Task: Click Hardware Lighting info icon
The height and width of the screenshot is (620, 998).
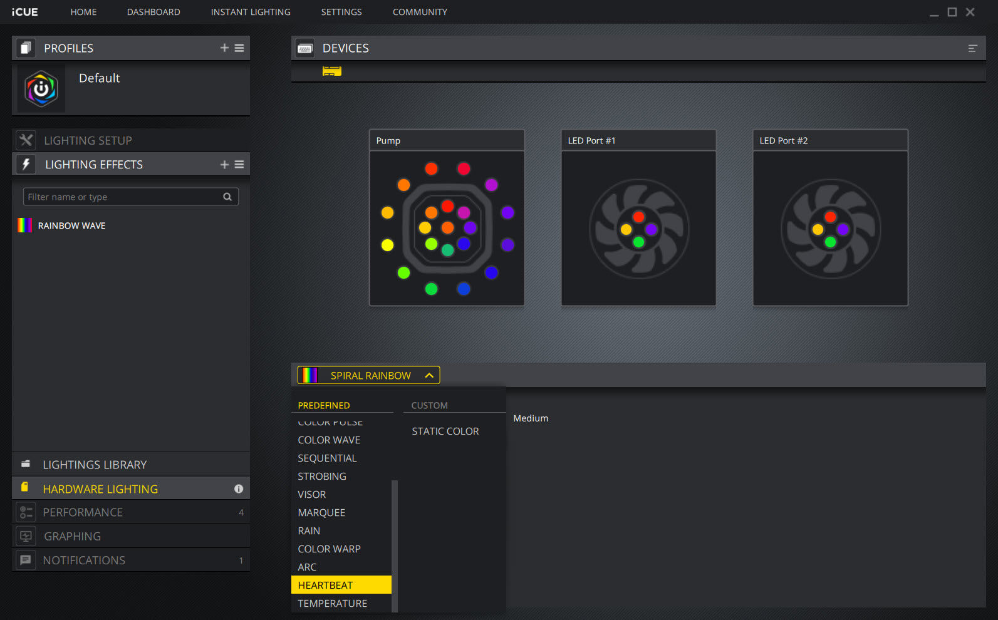Action: click(x=239, y=488)
